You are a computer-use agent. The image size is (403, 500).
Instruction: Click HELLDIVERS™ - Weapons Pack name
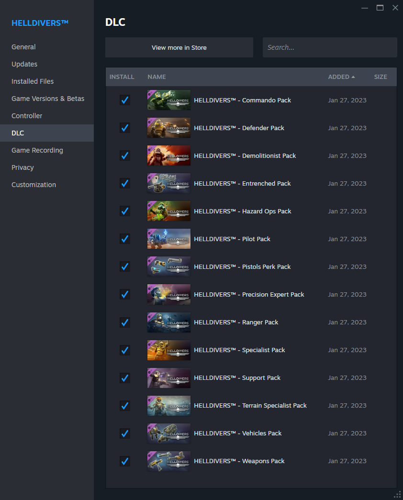(239, 461)
